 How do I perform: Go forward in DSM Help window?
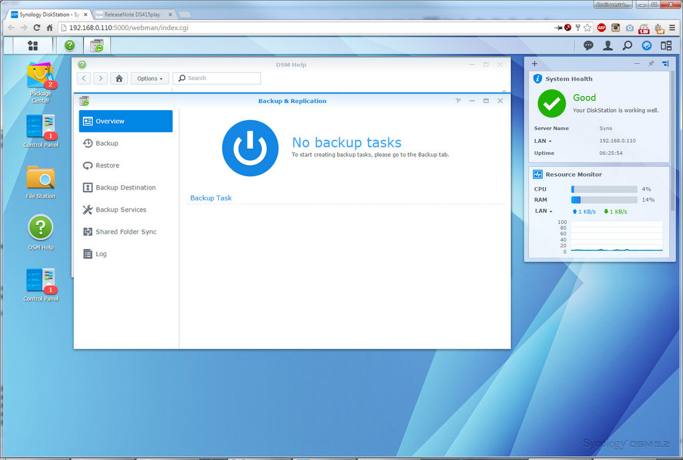pos(101,79)
